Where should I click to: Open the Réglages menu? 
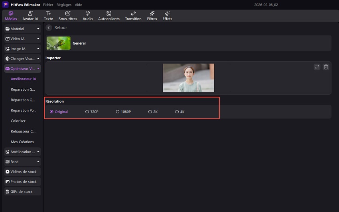coord(64,5)
